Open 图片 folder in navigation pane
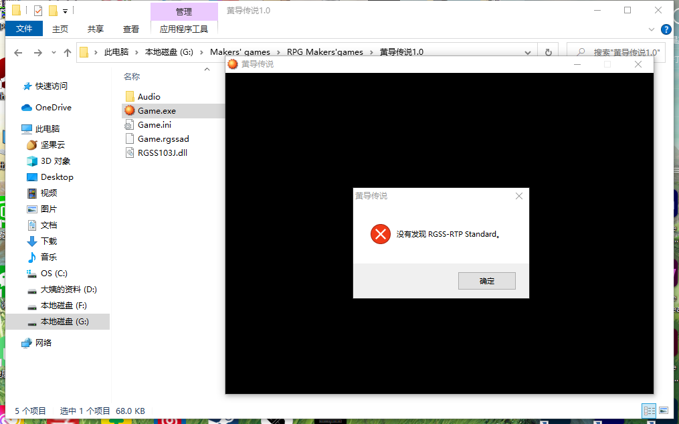 pos(48,209)
